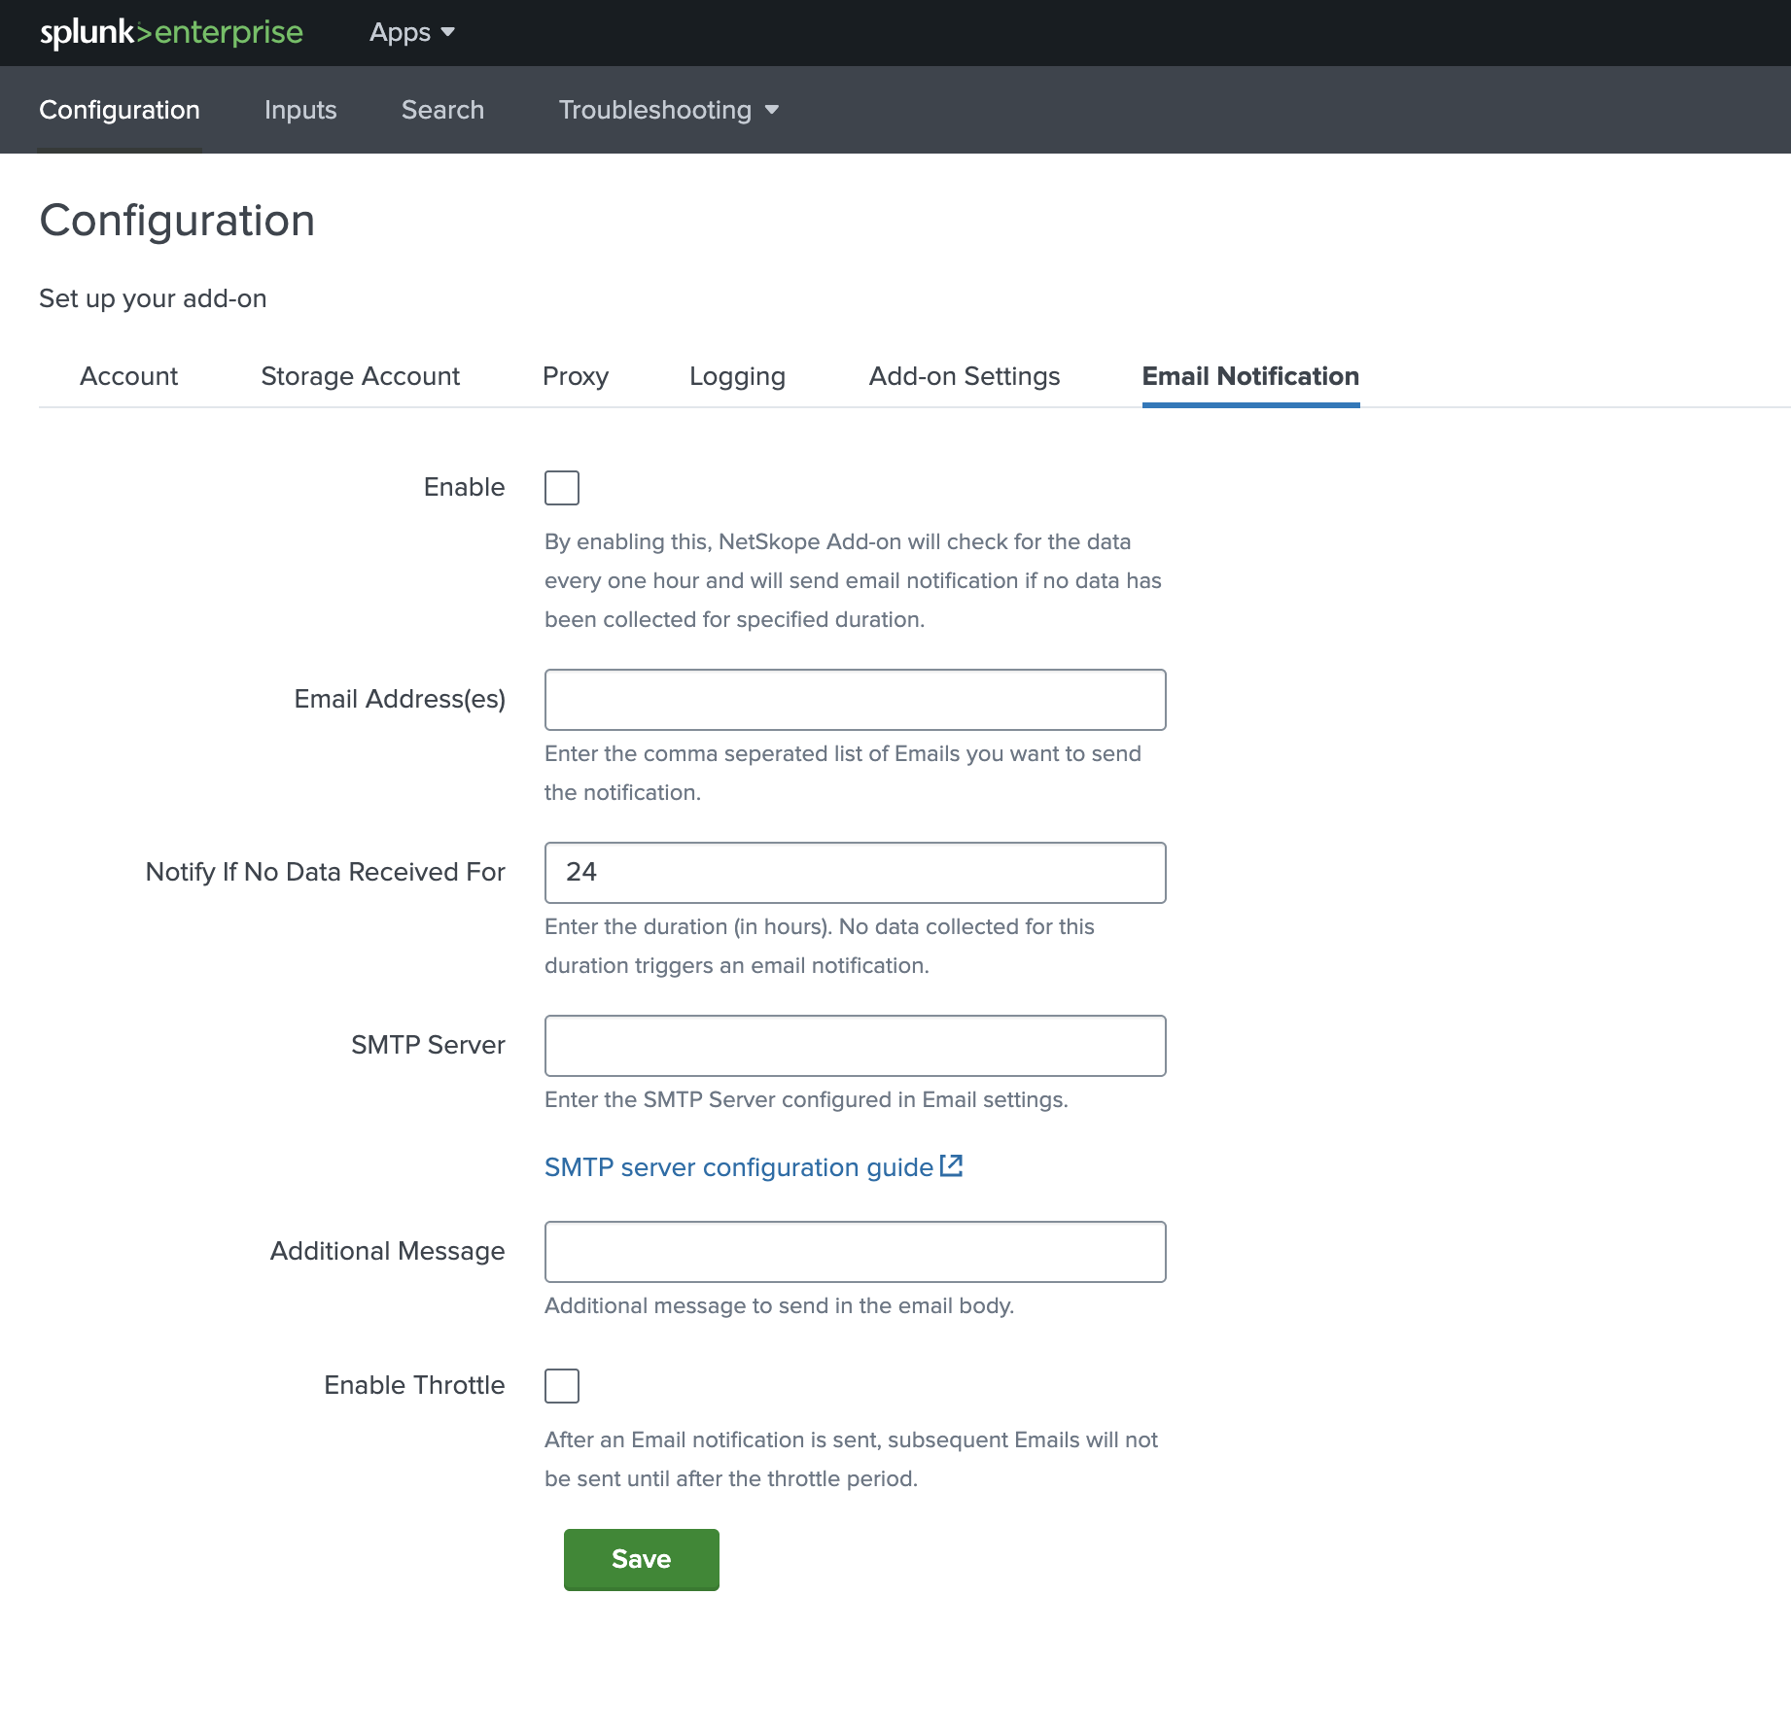Switch to the Add-on Settings tab
The height and width of the screenshot is (1734, 1791).
click(965, 376)
